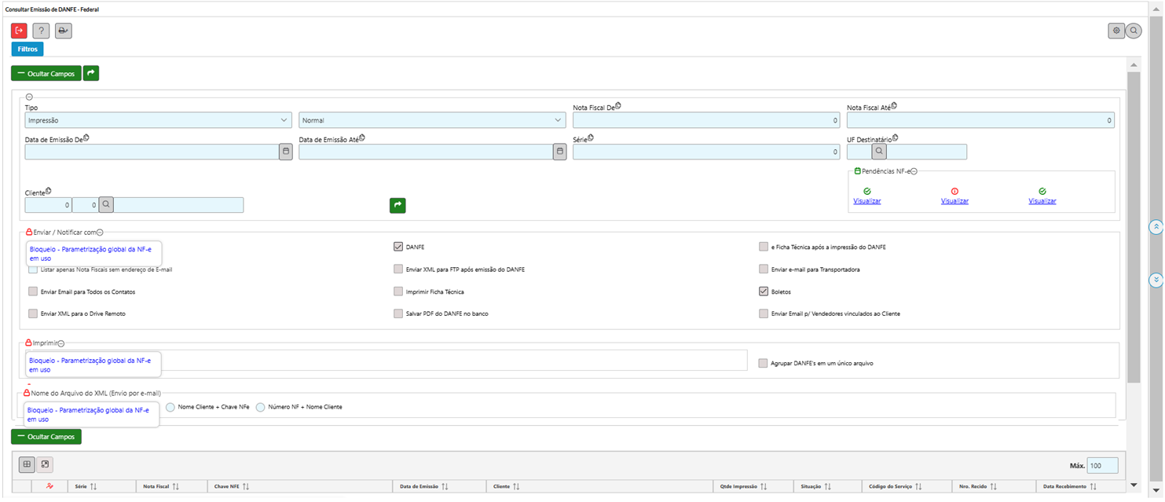Viewport: 1165px width, 502px height.
Task: Click the printer icon in top toolbar
Action: (63, 31)
